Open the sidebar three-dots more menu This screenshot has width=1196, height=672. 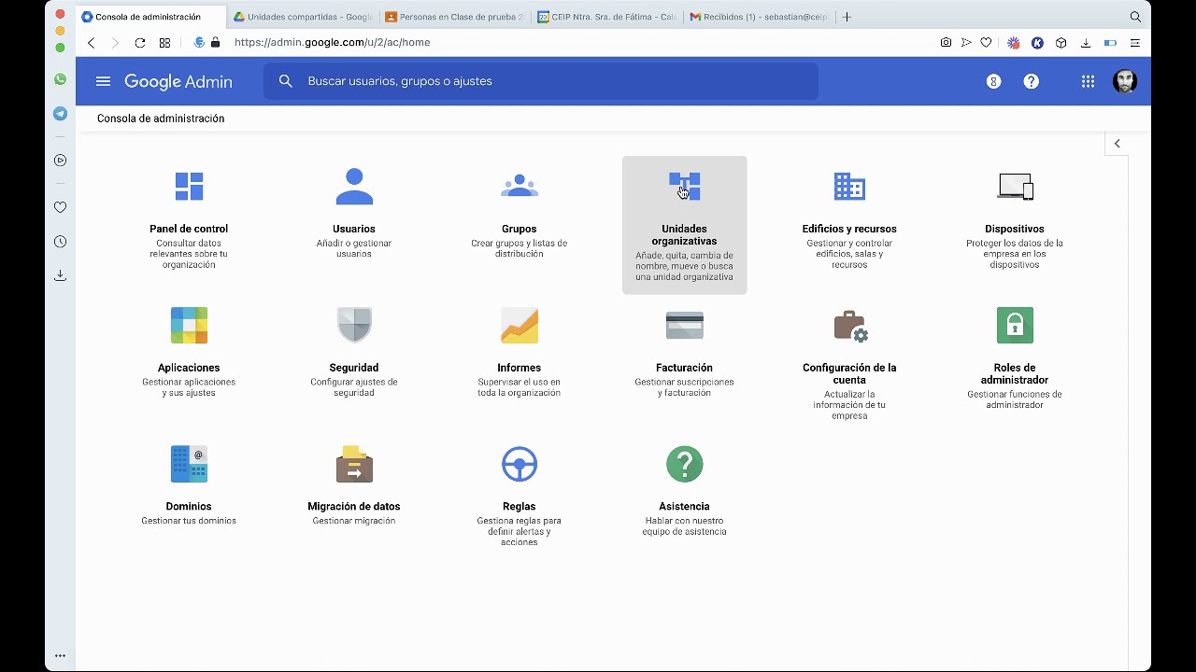coord(60,656)
